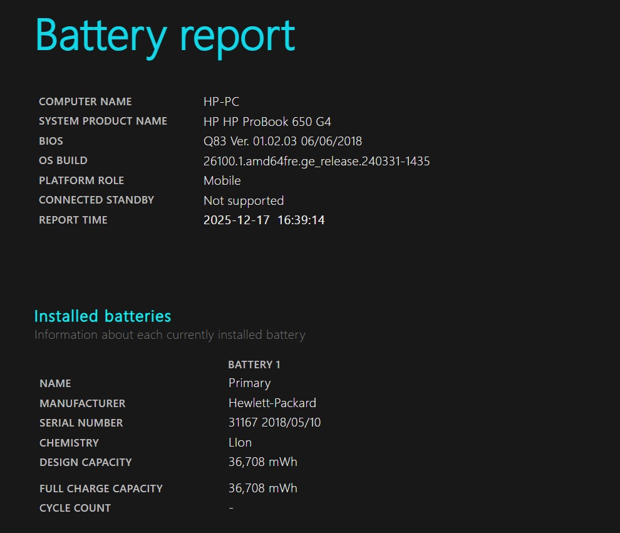Click the OS BUILD label
Screen dimensions: 620x533
pyautogui.click(x=63, y=160)
